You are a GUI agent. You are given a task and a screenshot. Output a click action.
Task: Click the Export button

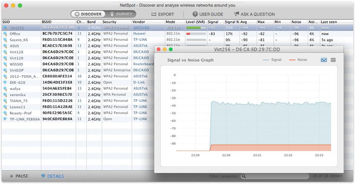click(x=163, y=14)
